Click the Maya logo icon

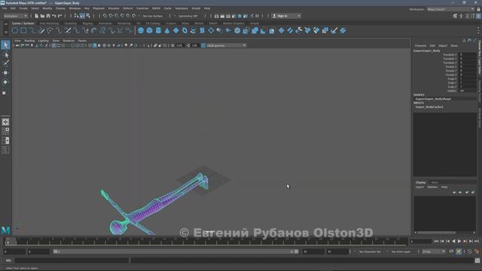click(5, 230)
